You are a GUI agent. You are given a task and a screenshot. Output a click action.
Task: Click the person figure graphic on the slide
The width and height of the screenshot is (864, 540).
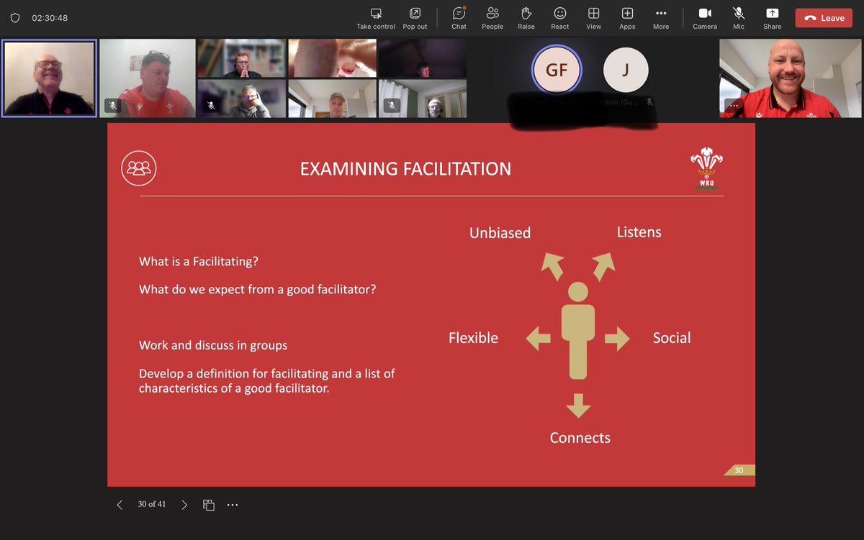[578, 331]
